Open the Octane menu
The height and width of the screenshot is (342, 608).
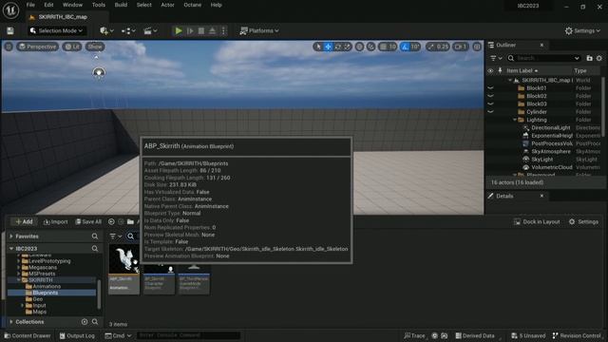[192, 5]
